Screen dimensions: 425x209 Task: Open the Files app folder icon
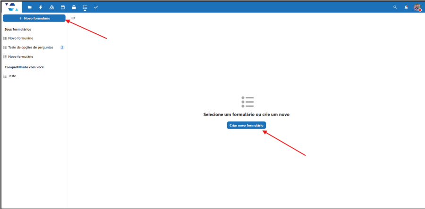30,7
